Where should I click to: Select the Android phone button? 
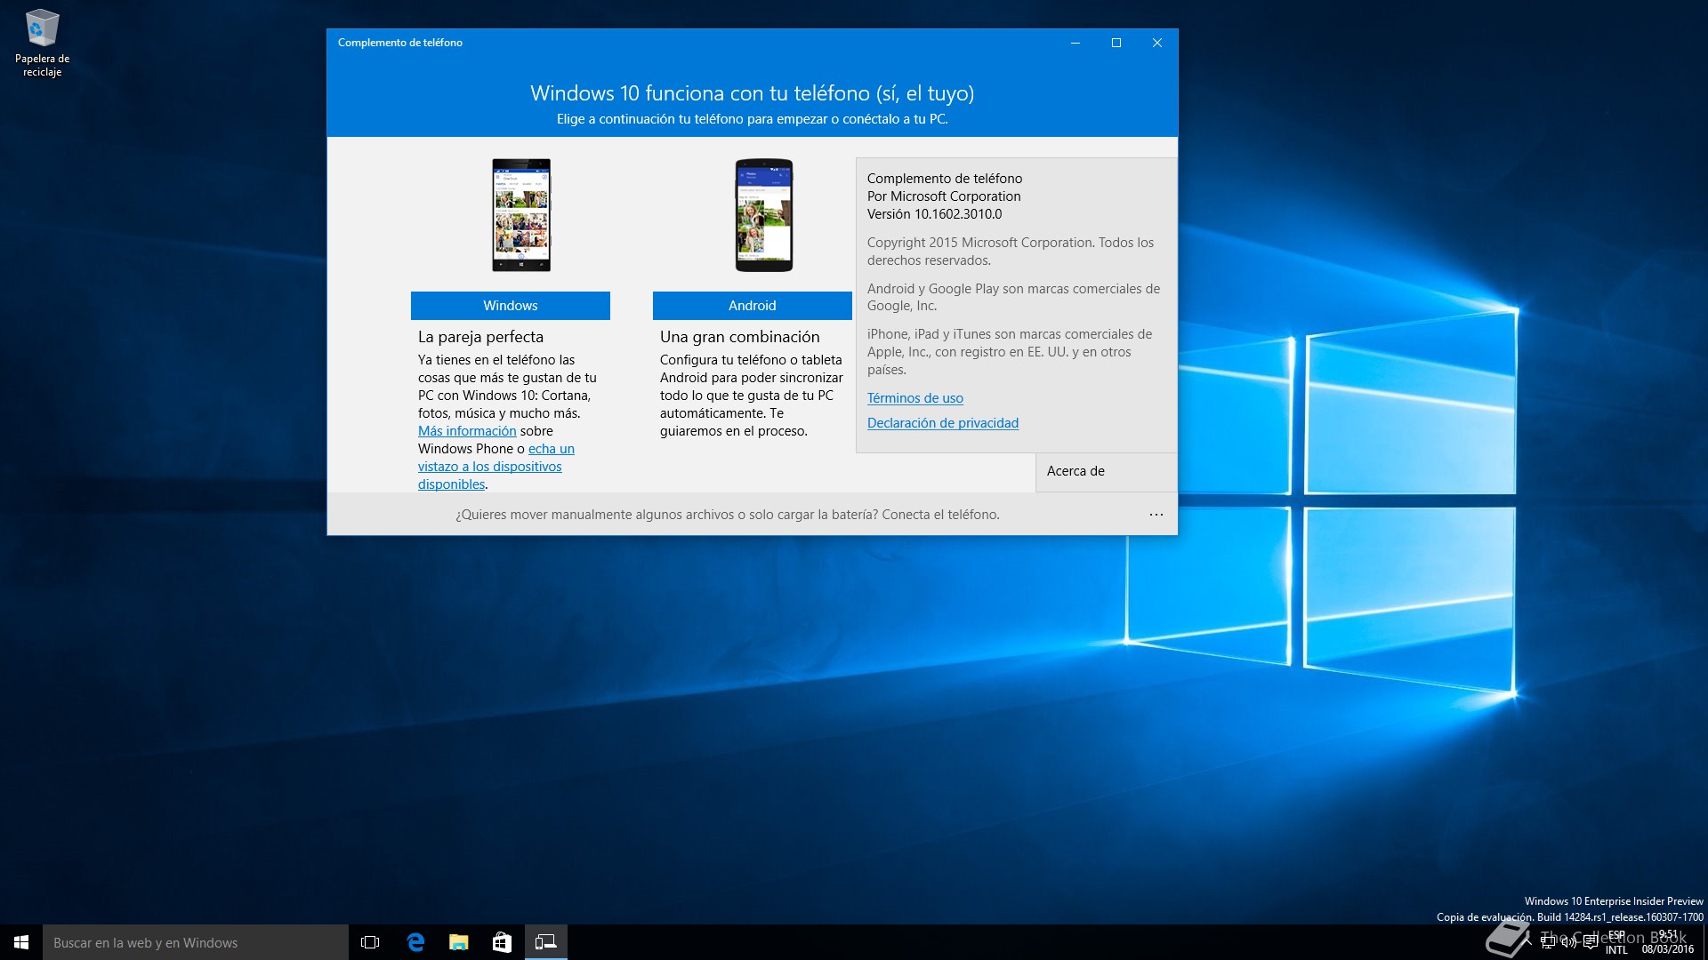[753, 306]
